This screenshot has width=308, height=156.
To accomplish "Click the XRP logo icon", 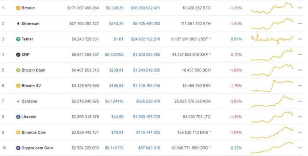I will (x=18, y=55).
